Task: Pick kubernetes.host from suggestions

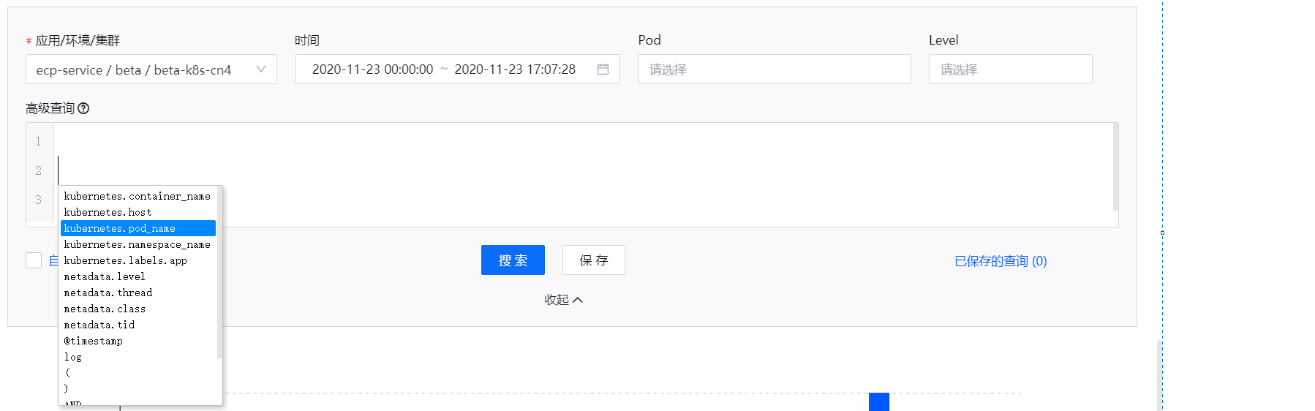Action: coord(108,212)
